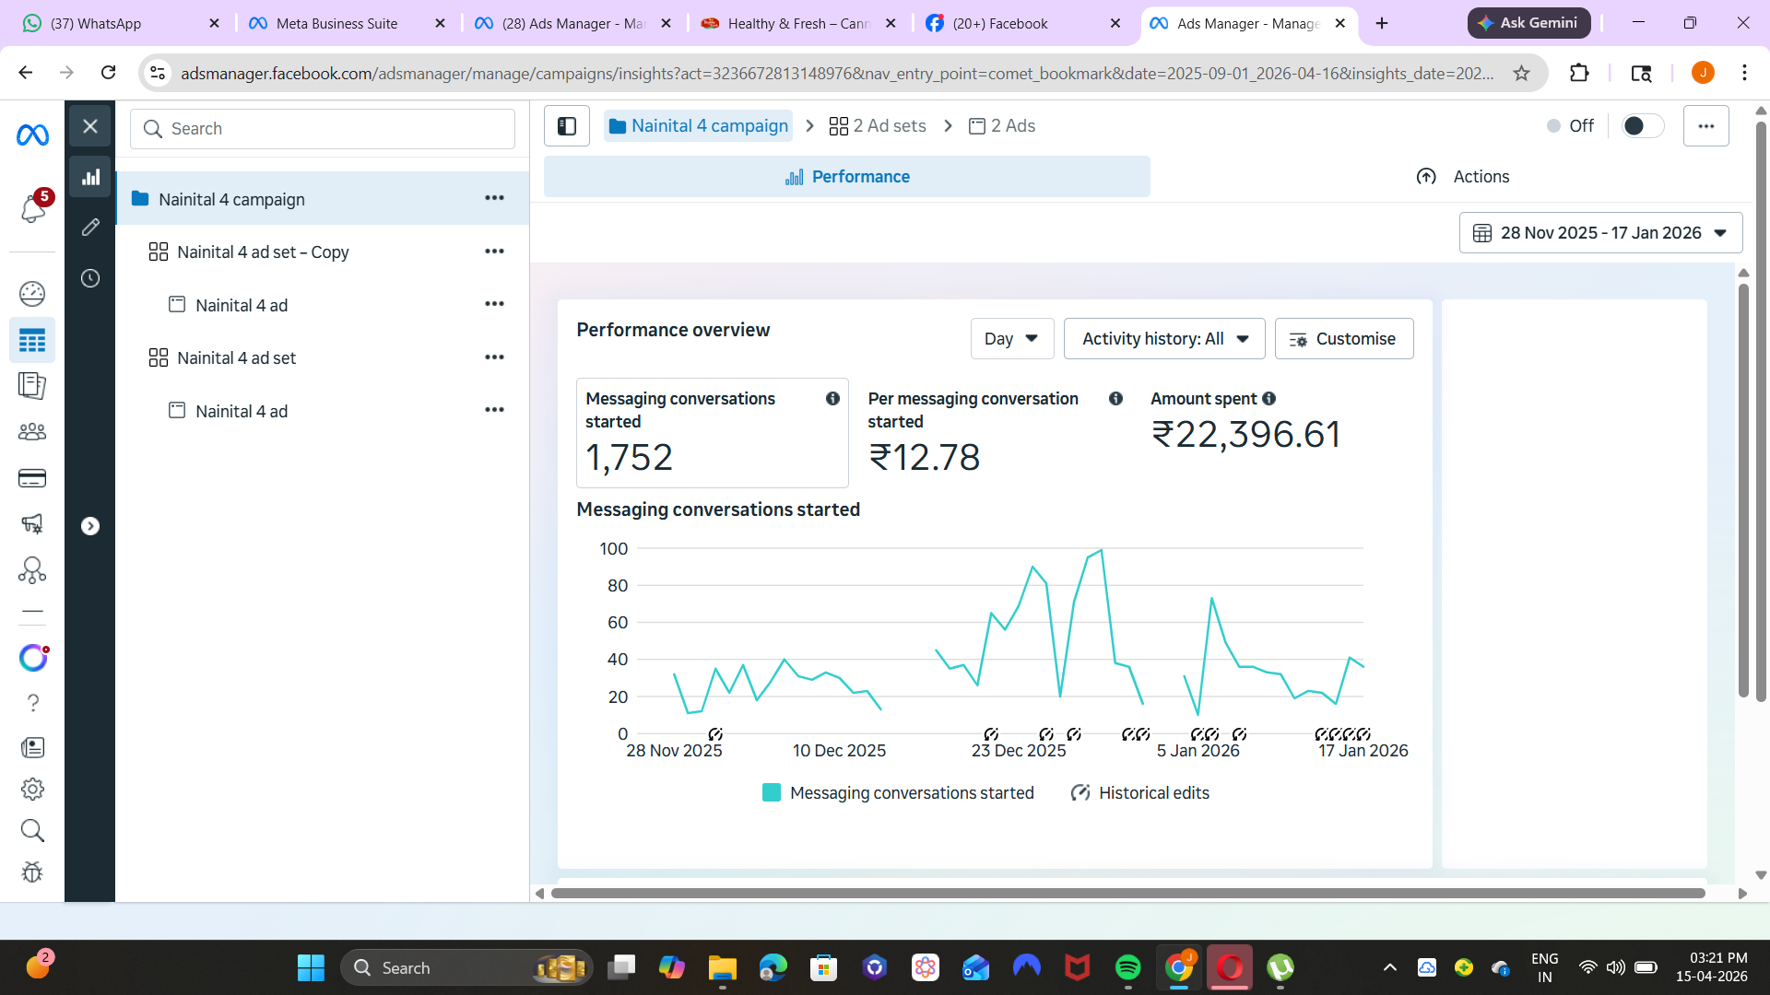1770x995 pixels.
Task: Open options for Nainital 4 ad set row
Action: (494, 357)
